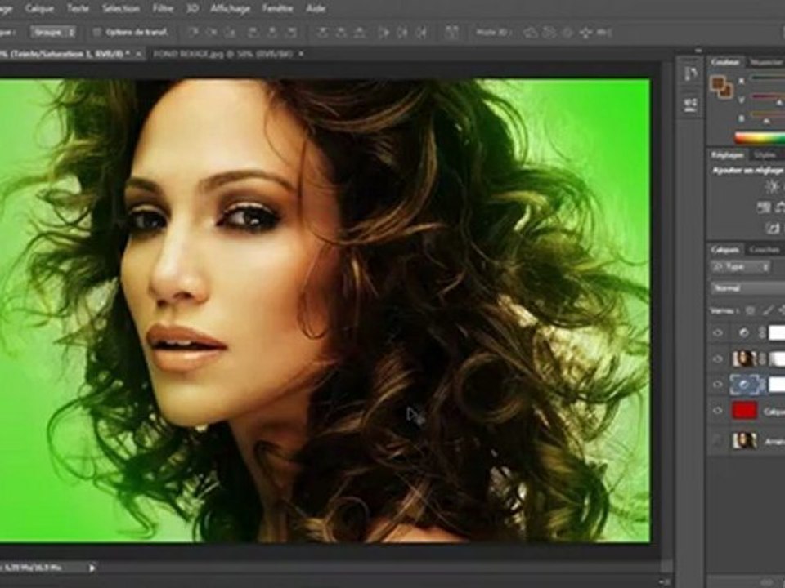Screen dimensions: 785x588
Task: Toggle lock image pixels brush icon
Action: point(768,311)
